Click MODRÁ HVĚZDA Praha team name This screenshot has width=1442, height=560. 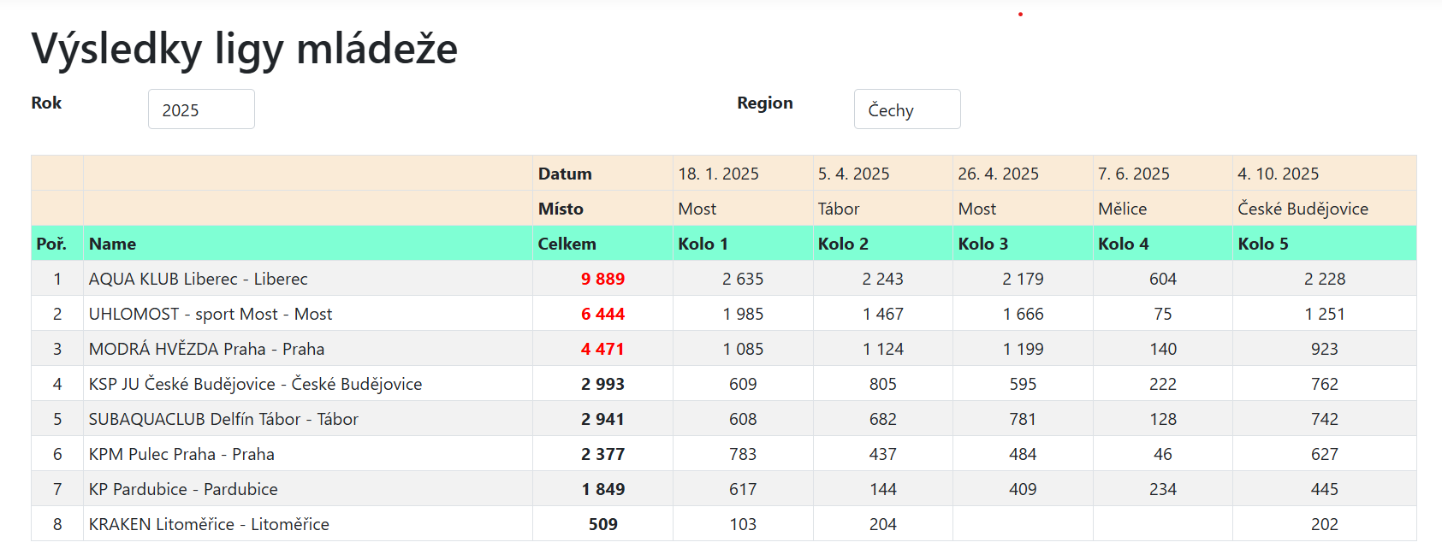[x=206, y=349]
